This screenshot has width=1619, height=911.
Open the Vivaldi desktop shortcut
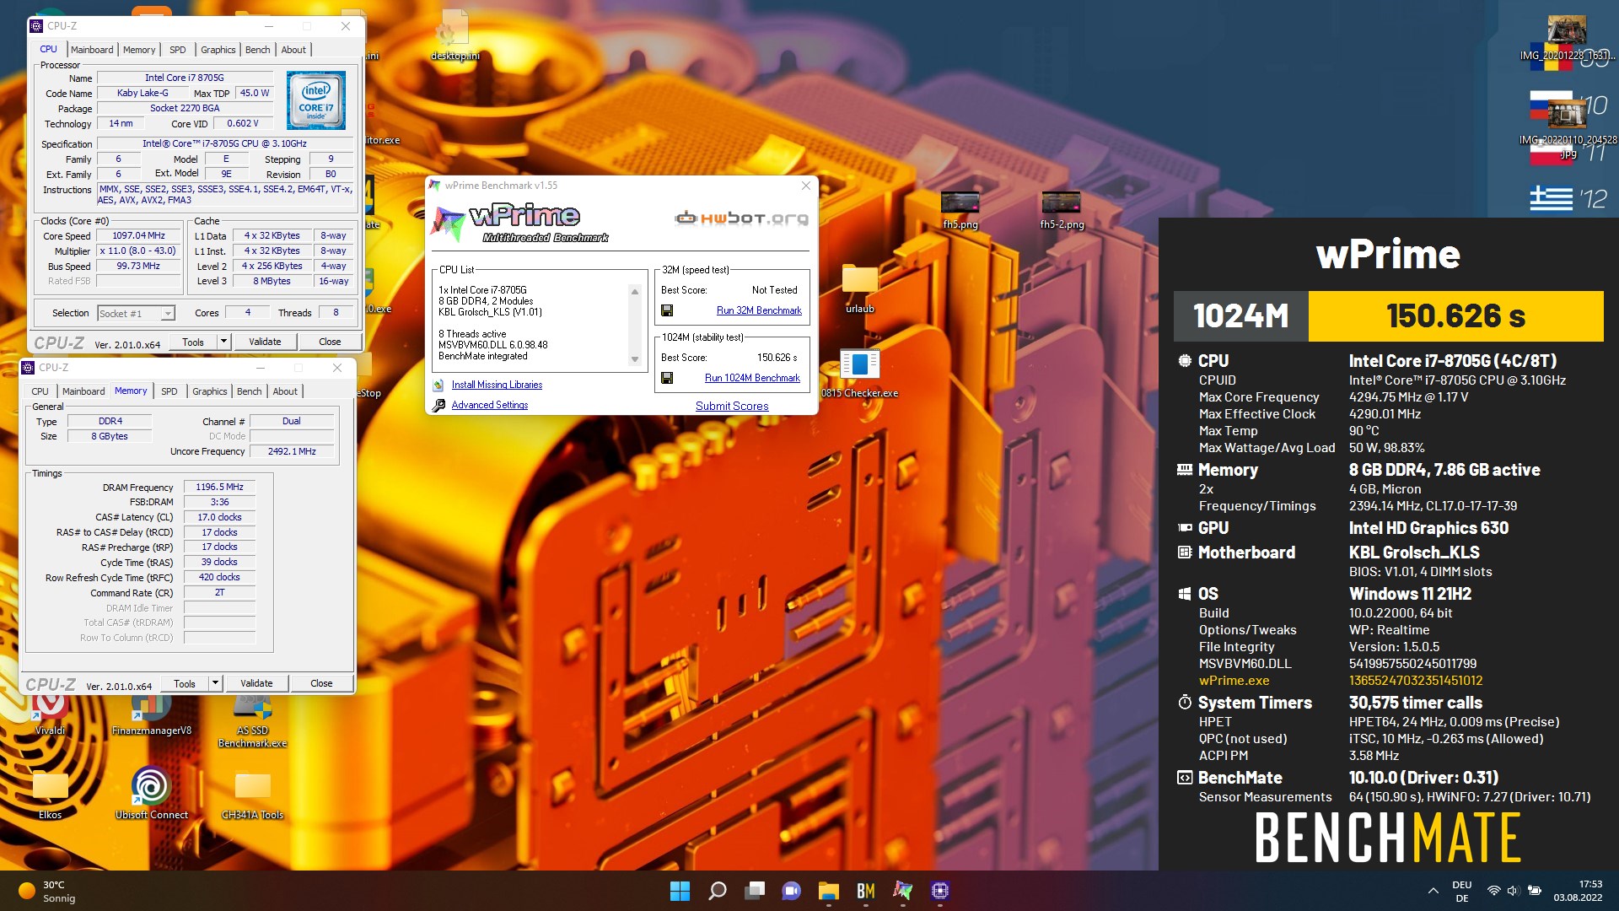click(50, 710)
